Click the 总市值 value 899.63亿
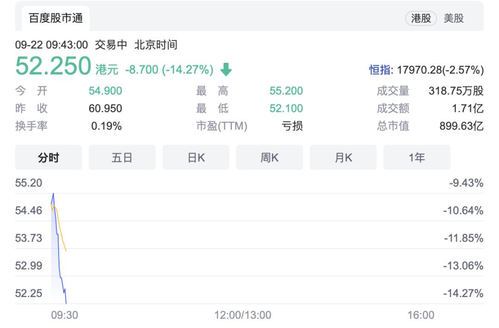499x328 pixels. click(461, 126)
